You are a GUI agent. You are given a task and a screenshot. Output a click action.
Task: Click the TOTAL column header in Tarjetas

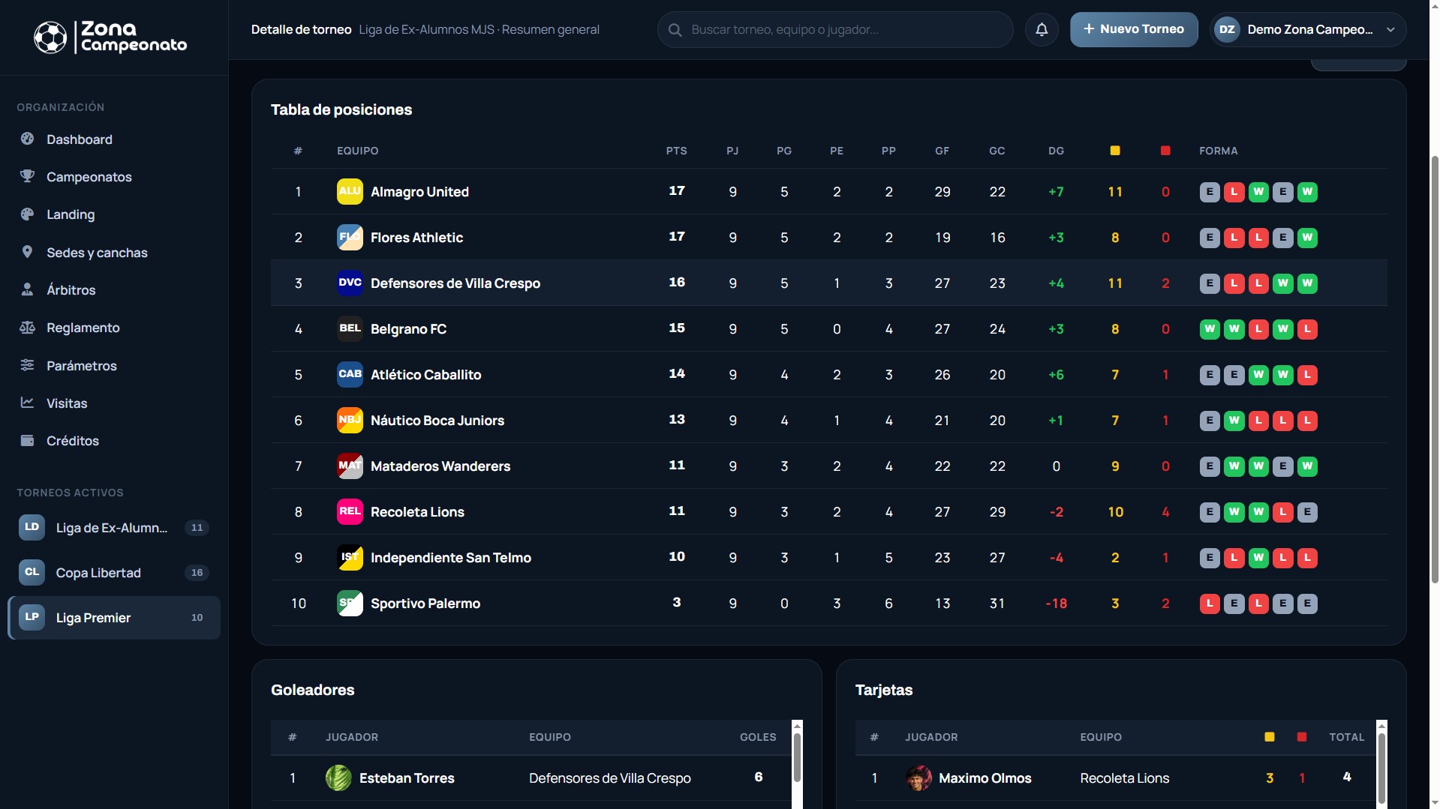pos(1346,737)
